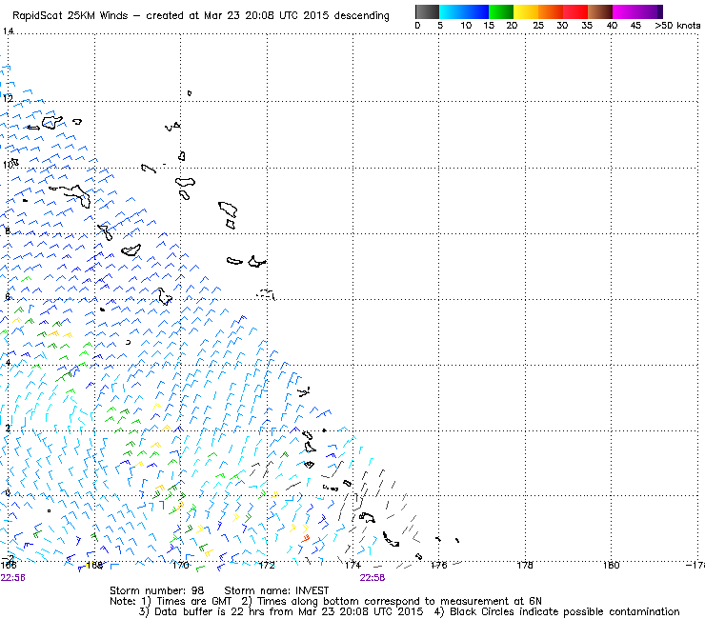Click the purple '22:56' time below longitude 166
Viewport: 705px width, 619px height.
tap(13, 578)
